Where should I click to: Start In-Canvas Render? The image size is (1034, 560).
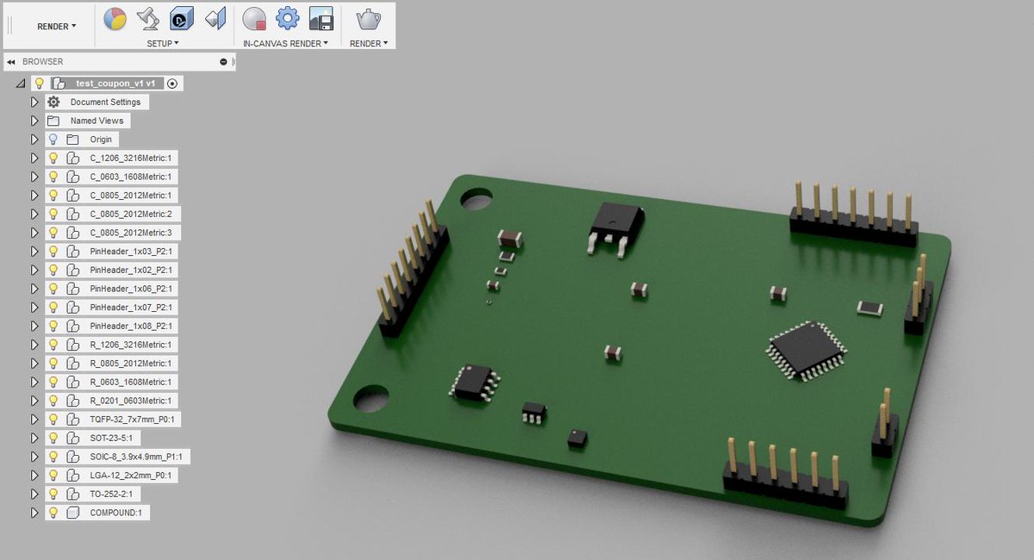(x=254, y=18)
